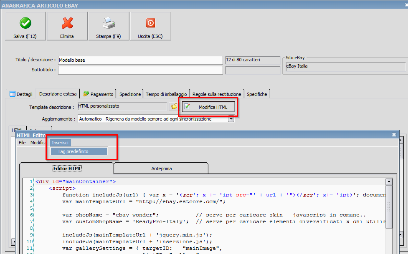Image resolution: width=408 pixels, height=254 pixels.
Task: Click the Modifica HTML button
Action: (208, 107)
